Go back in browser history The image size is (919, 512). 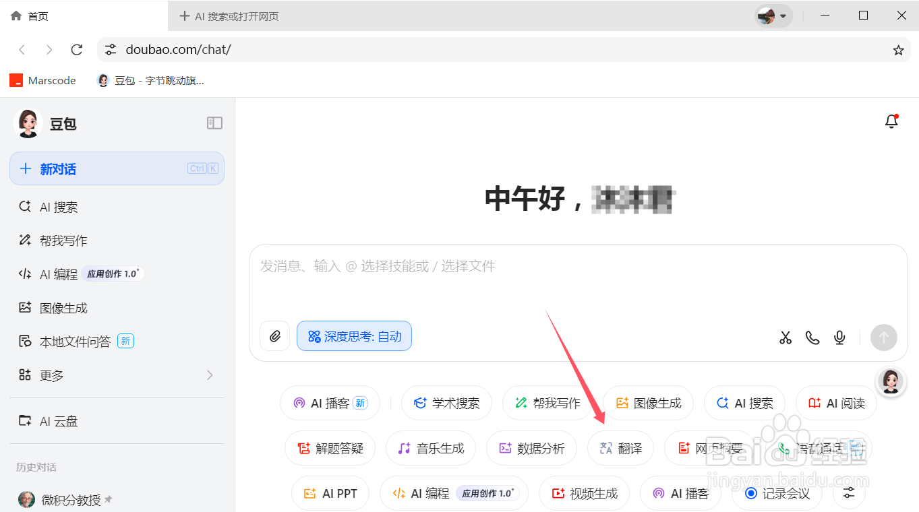pos(22,50)
